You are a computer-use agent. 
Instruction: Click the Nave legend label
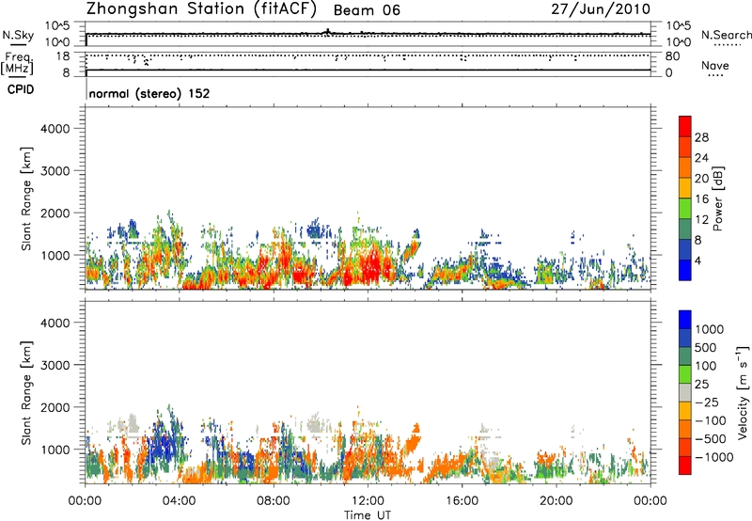coord(715,65)
